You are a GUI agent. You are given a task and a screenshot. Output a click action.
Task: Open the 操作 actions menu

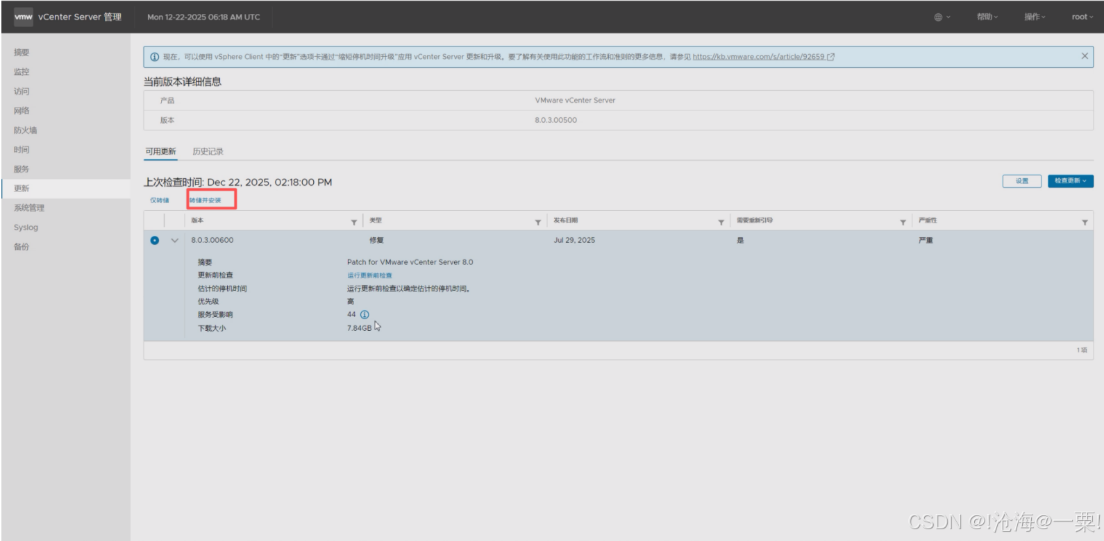pos(1035,17)
